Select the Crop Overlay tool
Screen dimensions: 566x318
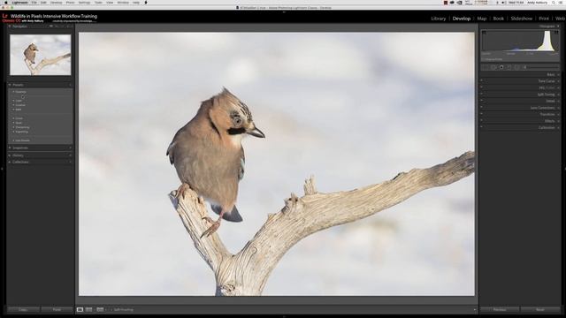(486, 67)
